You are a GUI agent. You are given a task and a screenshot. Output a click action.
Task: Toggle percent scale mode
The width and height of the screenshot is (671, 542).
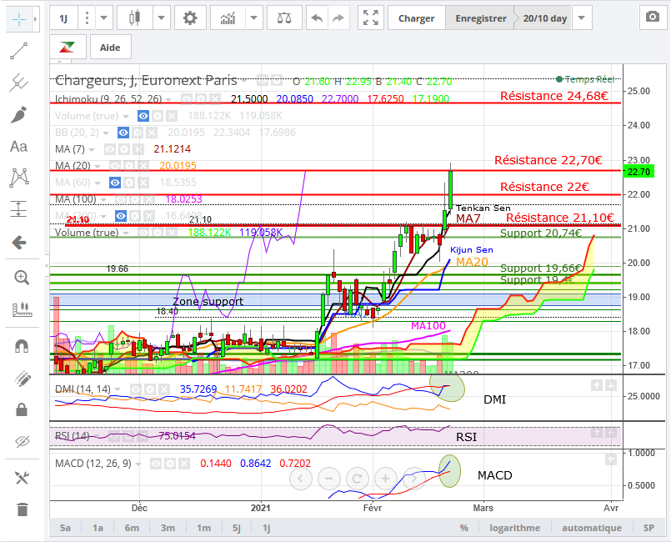pos(464,528)
